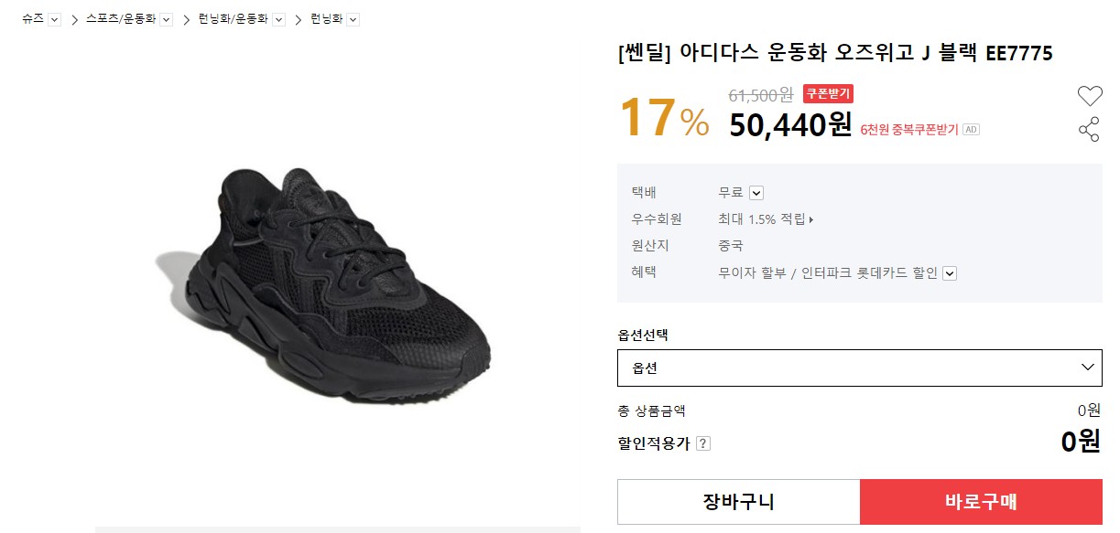
Task: Expand the 무이자 할부 benefits arrow
Action: coord(949,272)
